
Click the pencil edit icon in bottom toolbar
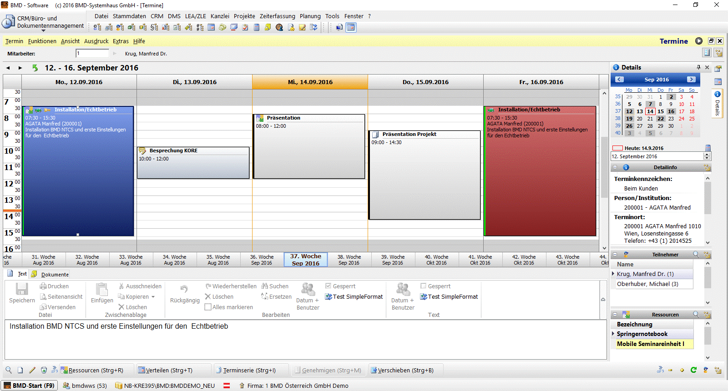pyautogui.click(x=32, y=370)
